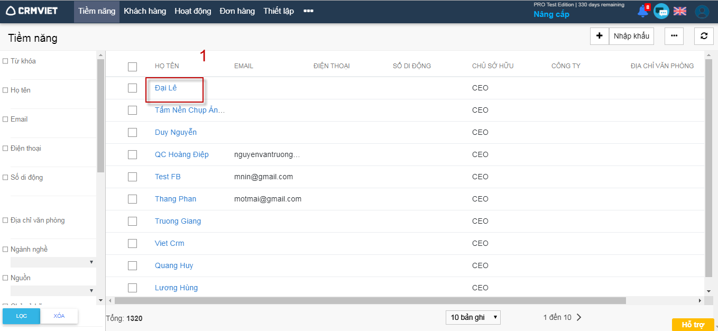This screenshot has width=718, height=331.
Task: Click the plus icon to add lead
Action: click(x=599, y=36)
